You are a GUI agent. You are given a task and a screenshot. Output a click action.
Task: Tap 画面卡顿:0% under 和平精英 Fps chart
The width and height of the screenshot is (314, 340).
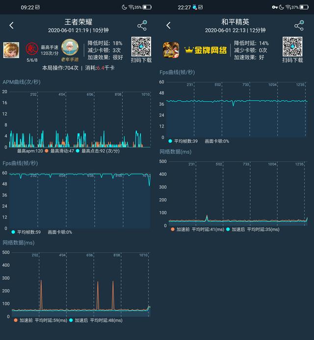(217, 141)
